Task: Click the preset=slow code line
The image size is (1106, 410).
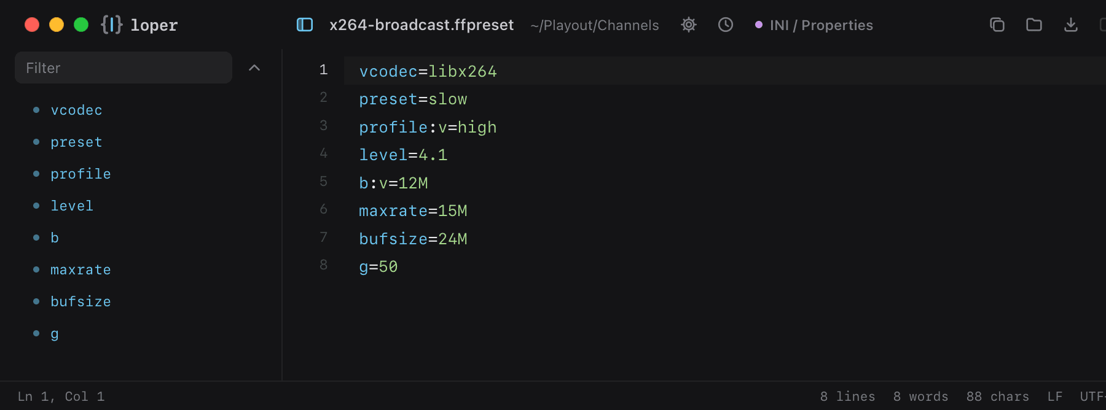Action: click(x=413, y=99)
